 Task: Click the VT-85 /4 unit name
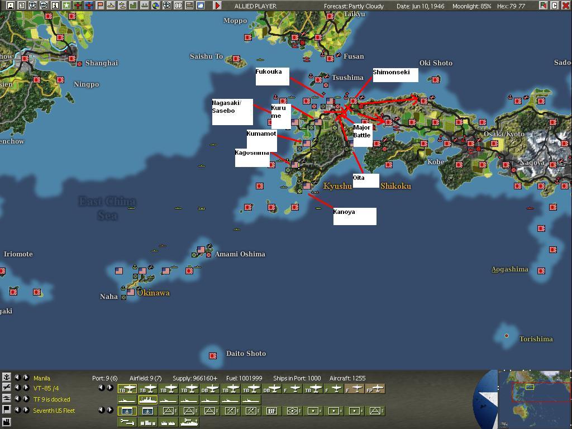coord(46,389)
